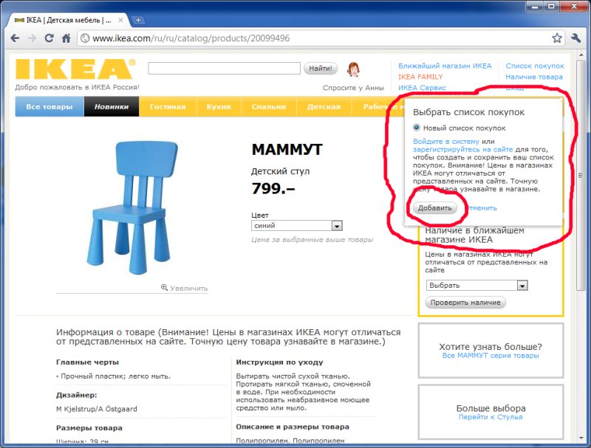Image resolution: width=591 pixels, height=448 pixels.
Task: Bookmark page with star icon
Action: [x=556, y=38]
